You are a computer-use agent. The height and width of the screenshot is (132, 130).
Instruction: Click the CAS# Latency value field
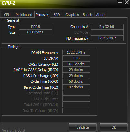[76, 64]
